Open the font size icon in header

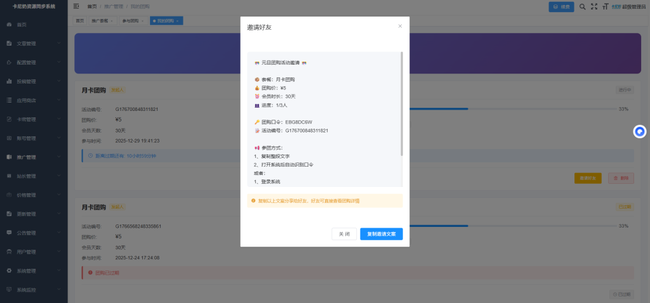click(x=605, y=6)
